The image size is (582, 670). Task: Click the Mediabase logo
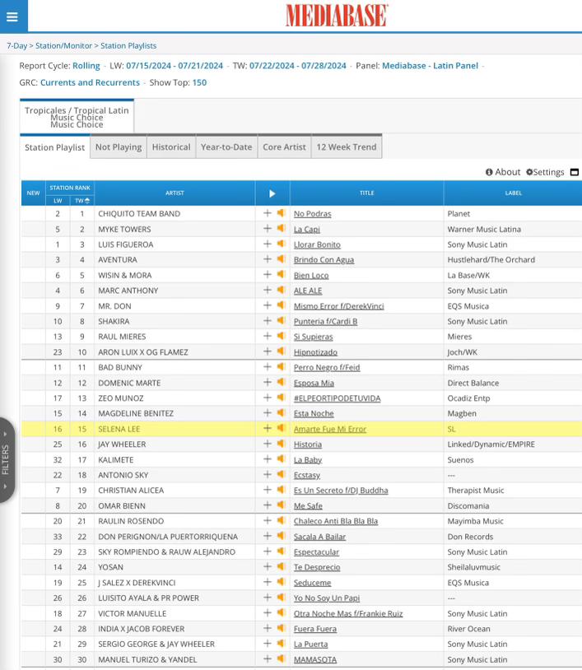[x=337, y=16]
